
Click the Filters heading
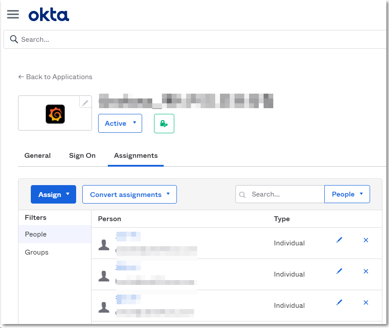pos(36,218)
